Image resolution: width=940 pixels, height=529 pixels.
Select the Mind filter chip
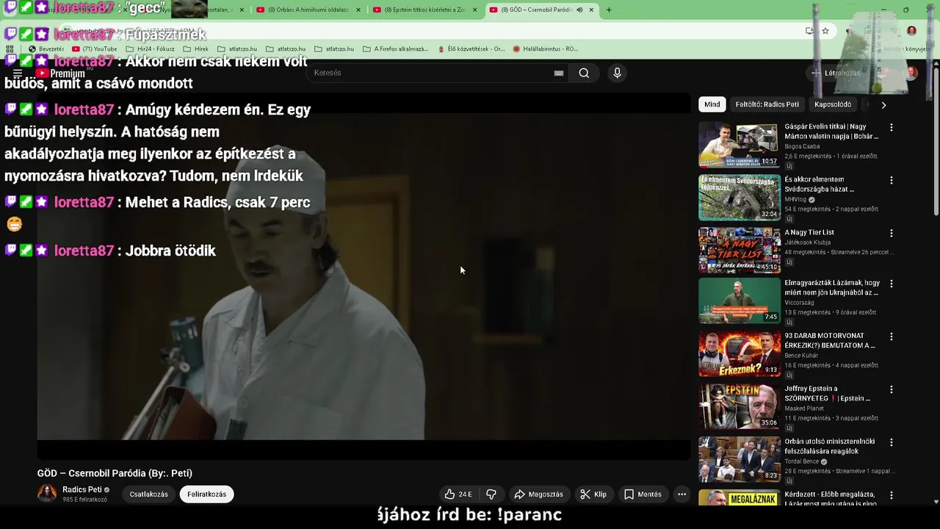point(712,104)
